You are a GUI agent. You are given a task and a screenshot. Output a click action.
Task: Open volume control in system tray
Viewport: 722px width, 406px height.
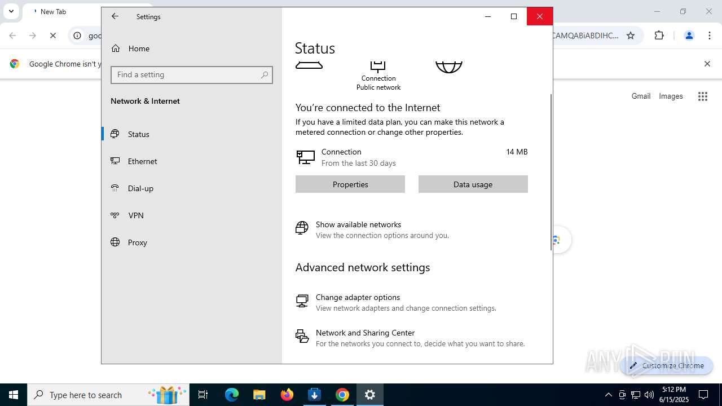pos(649,395)
